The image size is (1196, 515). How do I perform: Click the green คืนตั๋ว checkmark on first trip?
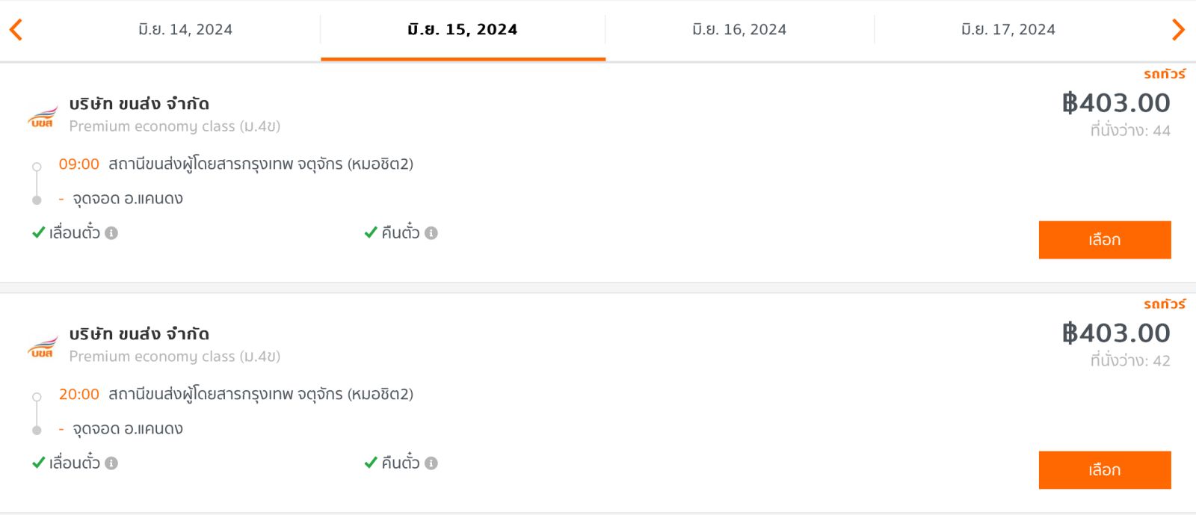pos(371,232)
